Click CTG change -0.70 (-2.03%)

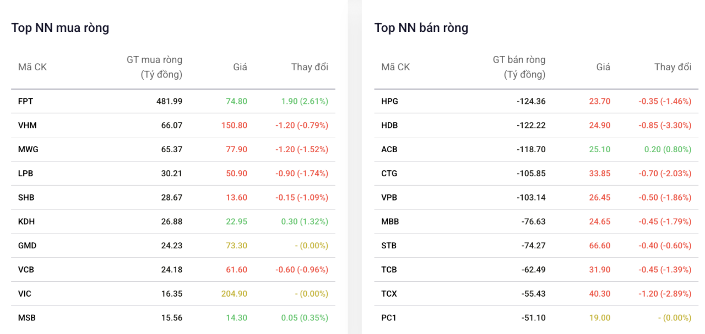point(665,174)
